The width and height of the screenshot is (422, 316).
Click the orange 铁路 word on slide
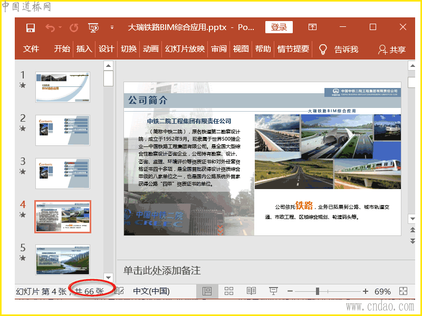[x=304, y=205]
